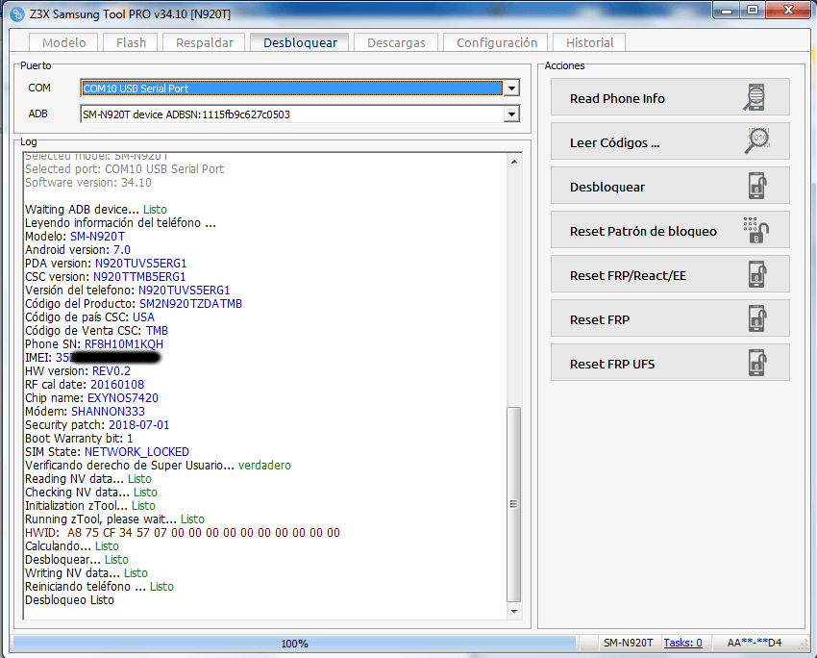The image size is (817, 658).
Task: Click the magnifier icon on Read Phone Info
Action: pyautogui.click(x=755, y=97)
